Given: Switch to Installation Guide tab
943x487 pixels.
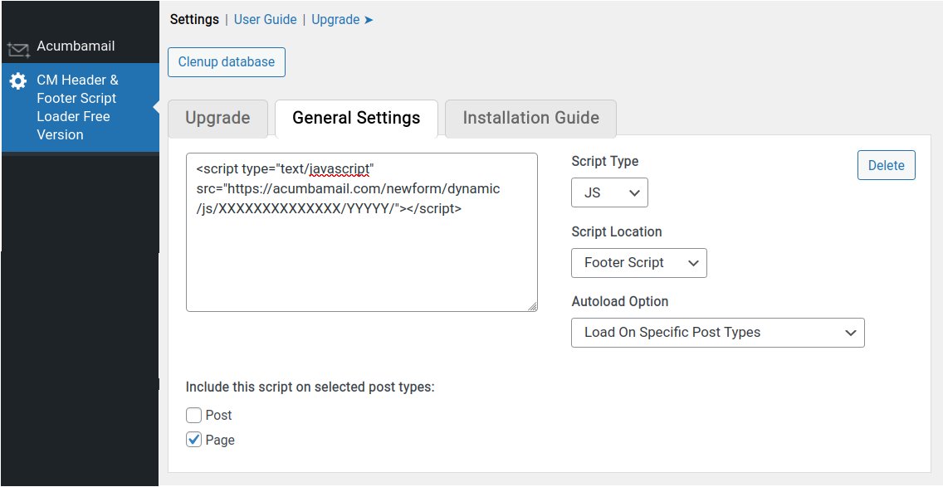Looking at the screenshot, I should point(530,118).
